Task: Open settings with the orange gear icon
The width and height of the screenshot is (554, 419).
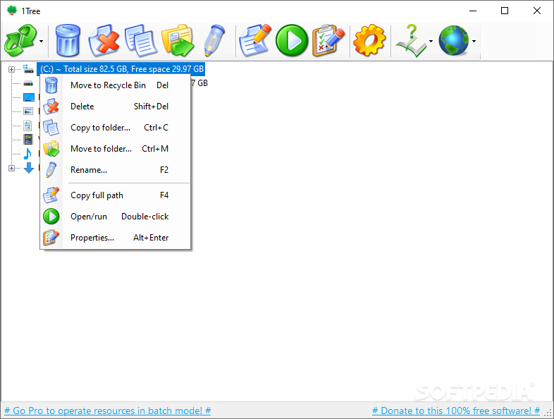Action: 369,41
